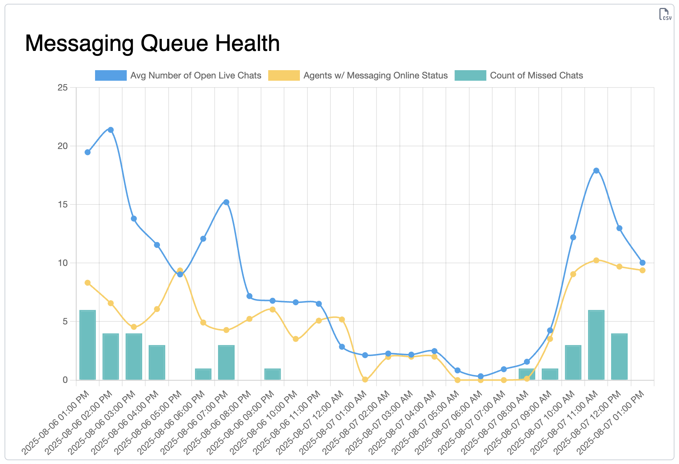679x464 pixels.
Task: Click the blue peak marker at 11:00 AM August 7
Action: (596, 170)
